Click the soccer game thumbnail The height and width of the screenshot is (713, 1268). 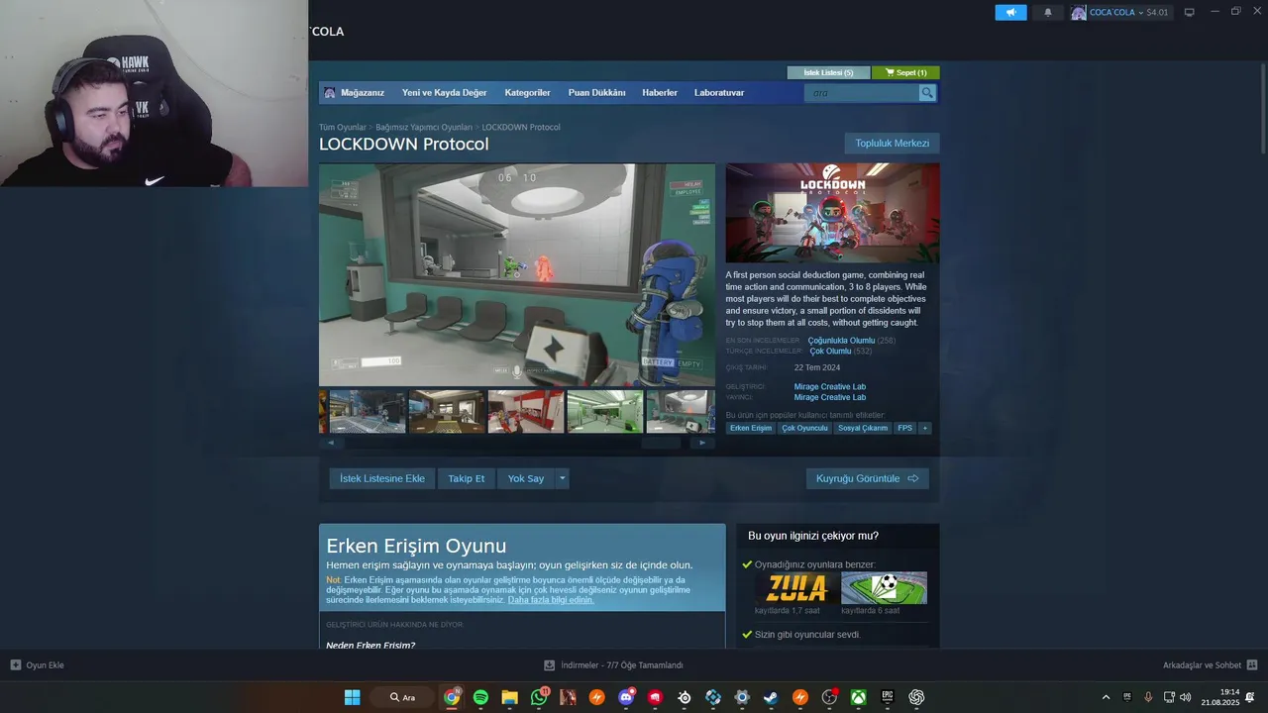click(x=884, y=587)
